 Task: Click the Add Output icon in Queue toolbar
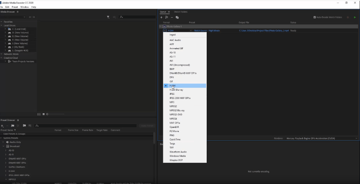(x=166, y=17)
